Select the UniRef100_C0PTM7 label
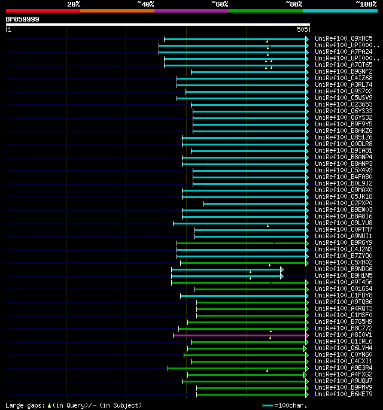This screenshot has width=383, height=410. click(x=344, y=230)
